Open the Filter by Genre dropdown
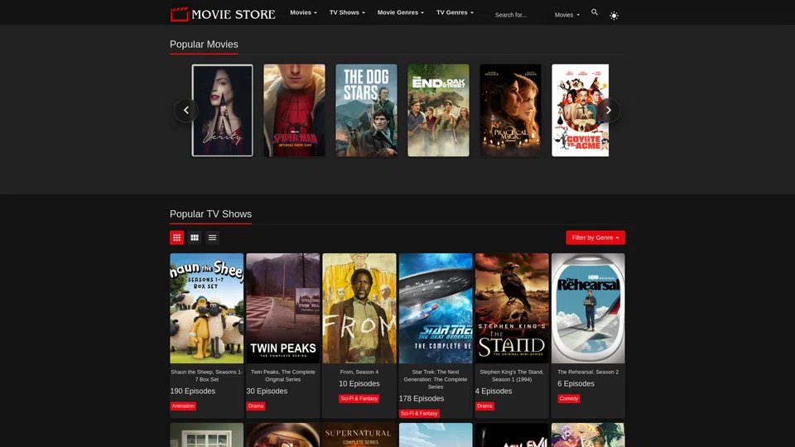Screen dimensions: 795x447 click(595, 238)
